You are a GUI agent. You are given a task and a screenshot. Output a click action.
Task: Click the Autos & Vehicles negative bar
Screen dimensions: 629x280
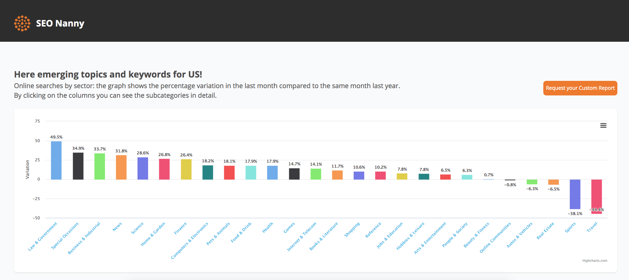coord(532,182)
